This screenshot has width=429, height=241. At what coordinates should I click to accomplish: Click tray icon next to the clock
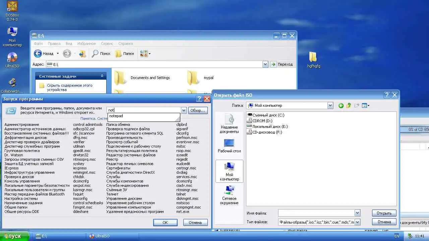pyautogui.click(x=410, y=236)
